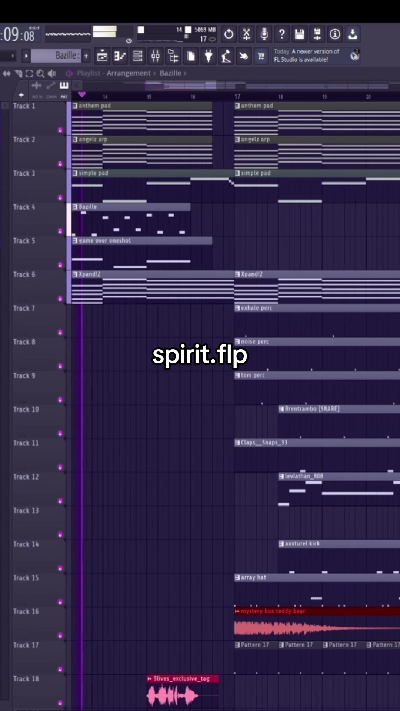Select the Track 2 header label
The image size is (400, 711).
click(24, 140)
